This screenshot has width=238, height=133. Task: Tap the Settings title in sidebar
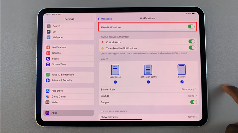point(69,19)
